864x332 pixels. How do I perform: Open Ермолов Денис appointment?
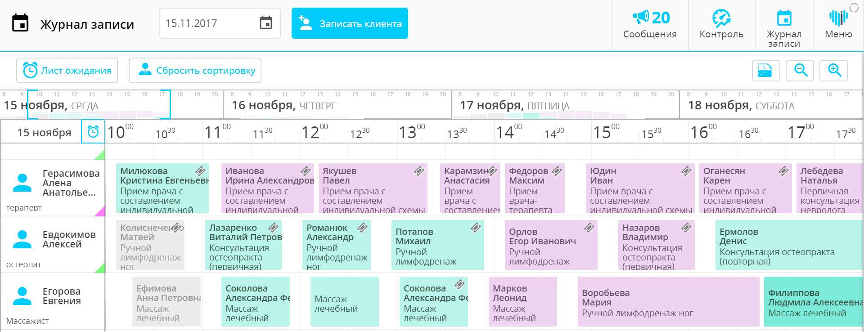tap(789, 245)
